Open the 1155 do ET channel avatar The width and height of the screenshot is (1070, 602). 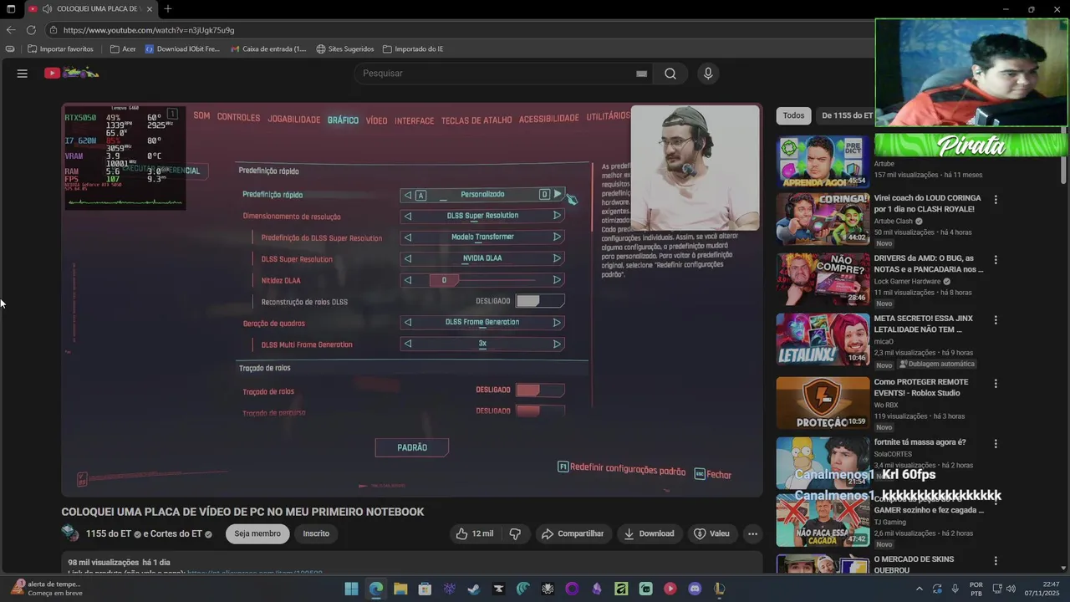[70, 533]
